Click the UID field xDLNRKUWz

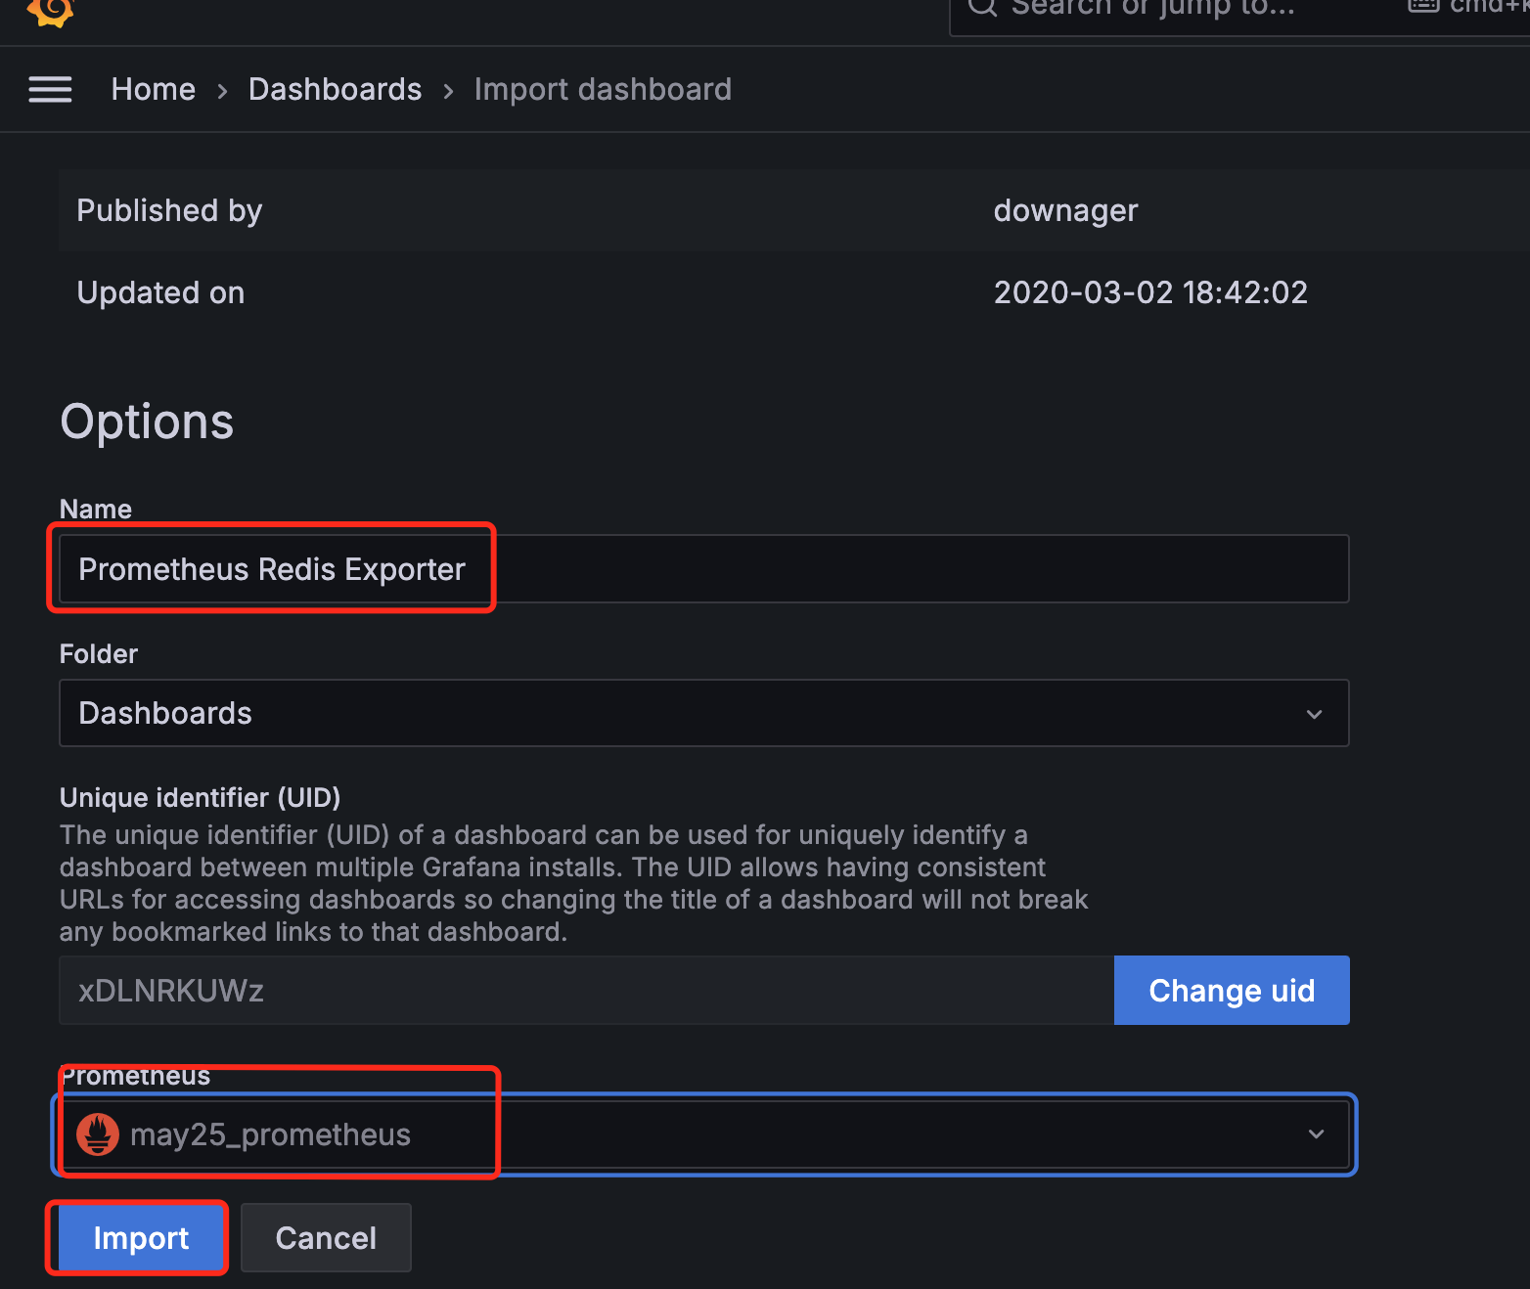(x=587, y=991)
